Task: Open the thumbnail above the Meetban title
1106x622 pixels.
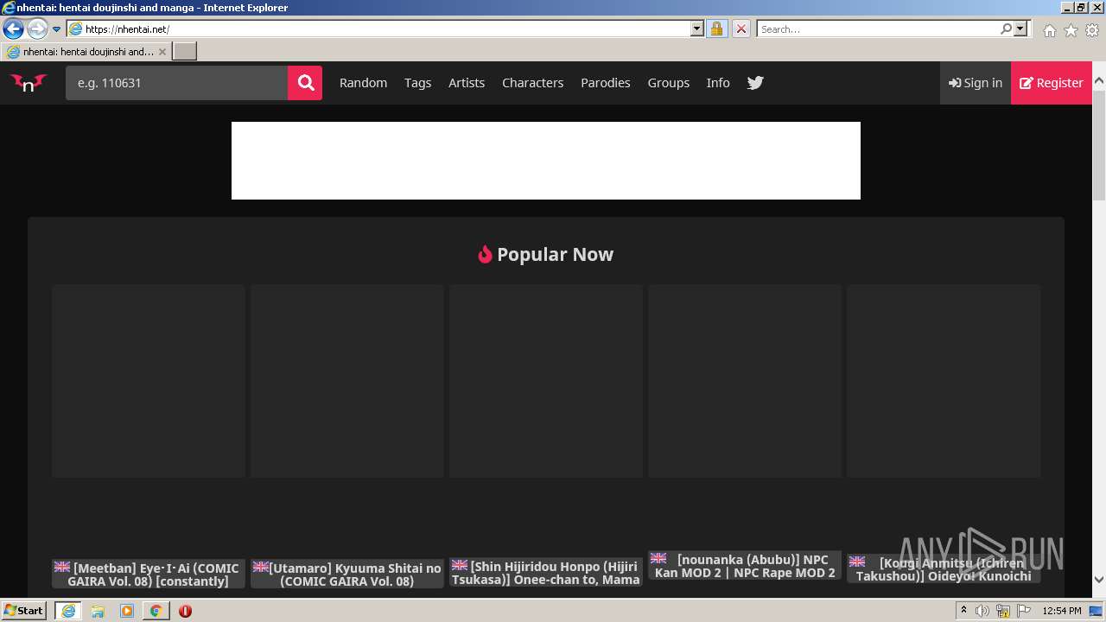Action: pos(149,381)
